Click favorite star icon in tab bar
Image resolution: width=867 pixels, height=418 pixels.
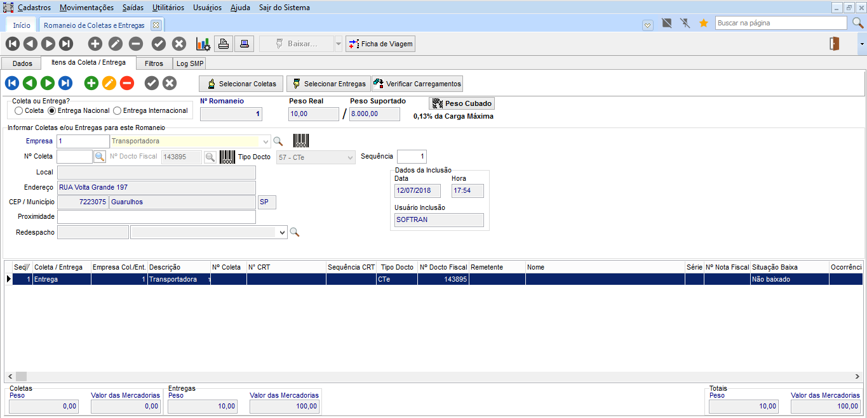tap(703, 23)
